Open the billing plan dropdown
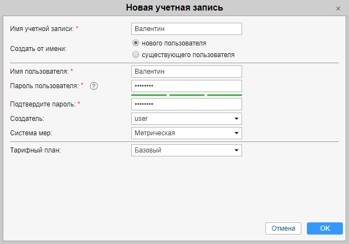349x244 pixels. (x=187, y=150)
